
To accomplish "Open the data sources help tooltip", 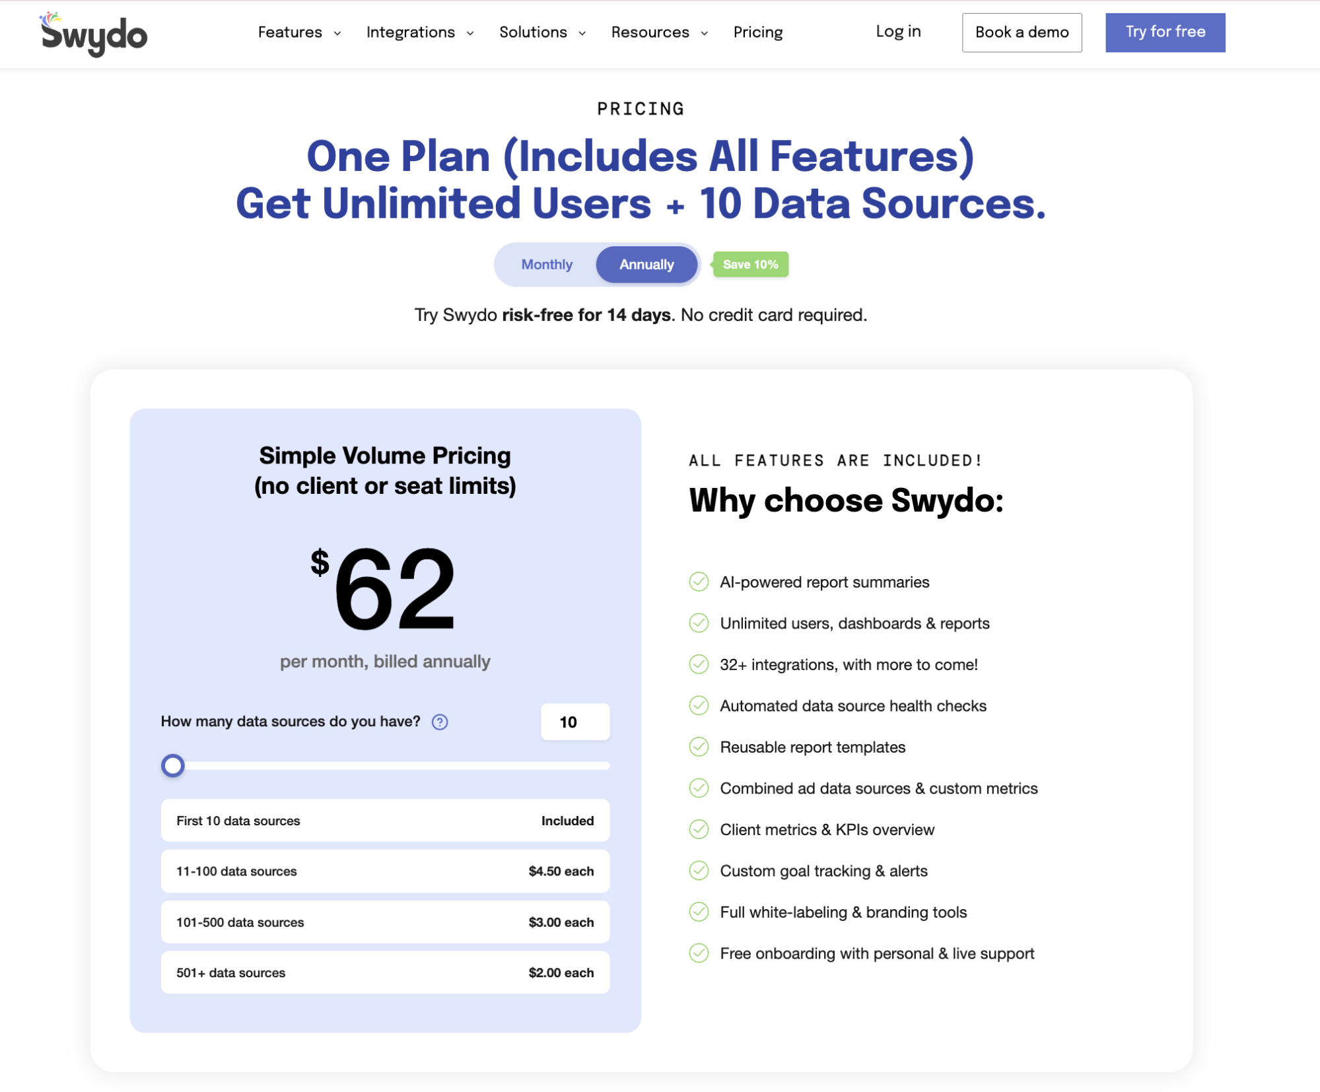I will (x=438, y=722).
